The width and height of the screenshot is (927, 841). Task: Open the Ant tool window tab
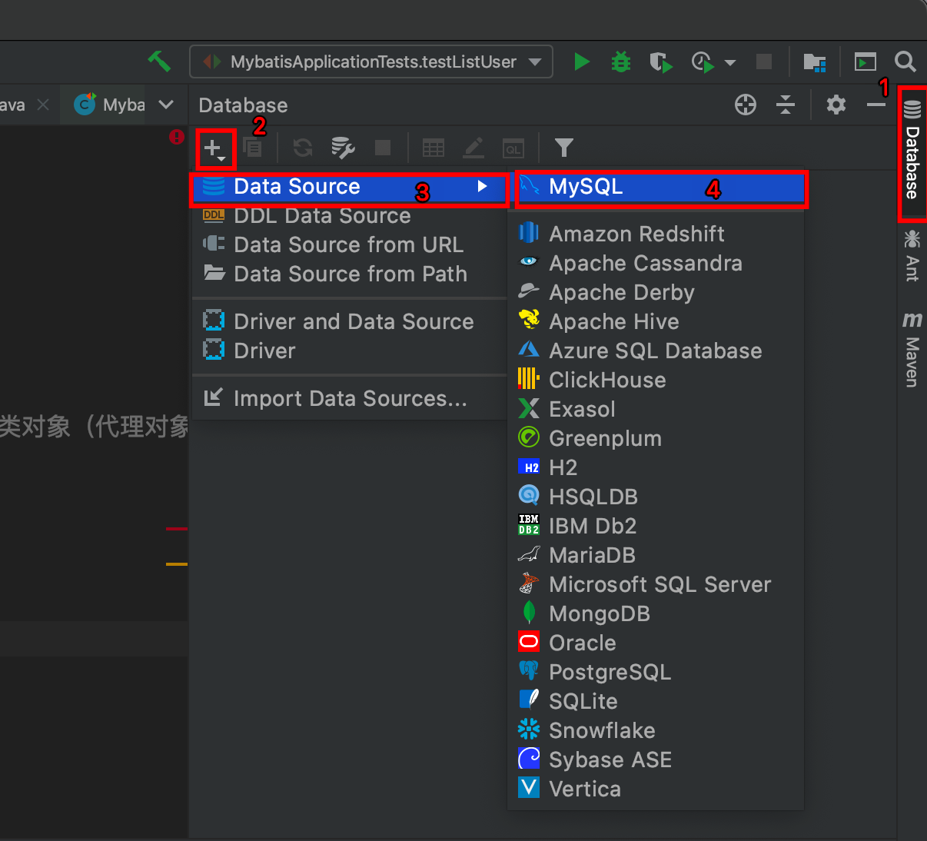(912, 255)
